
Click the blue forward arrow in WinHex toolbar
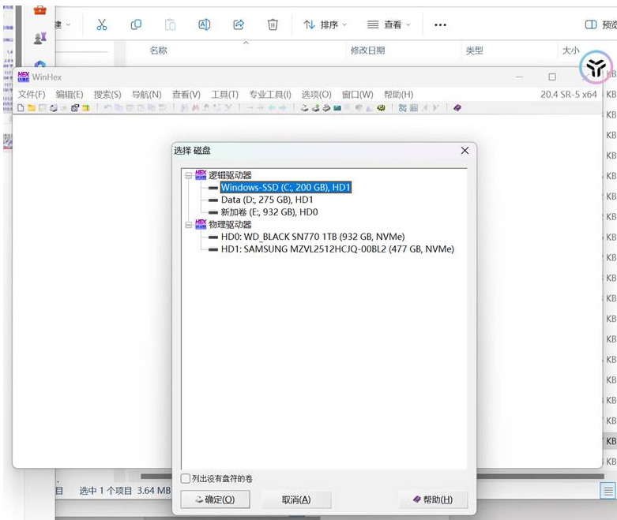[283, 108]
